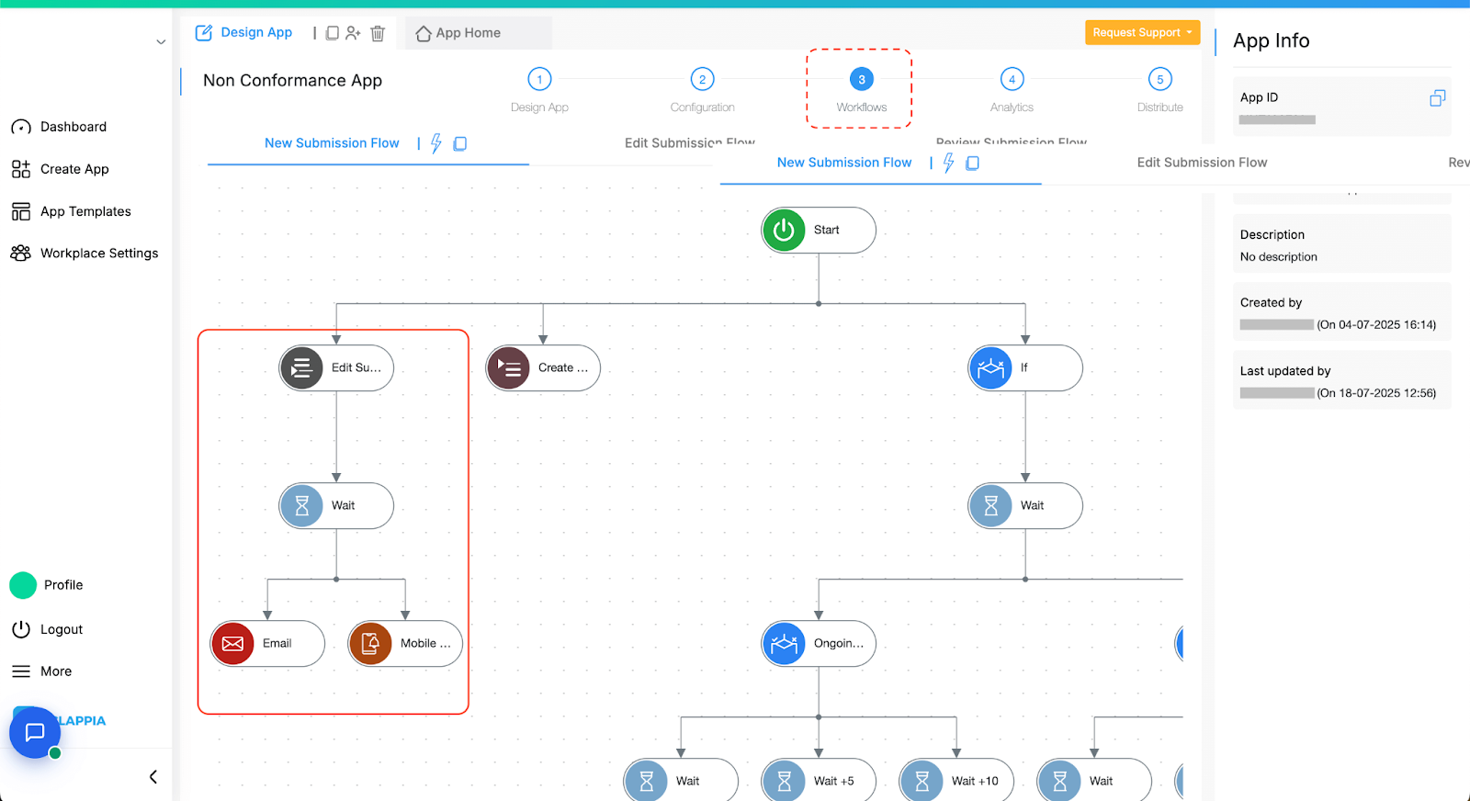Collapse the sidebar with left chevron
This screenshot has height=801, width=1470.
153,777
